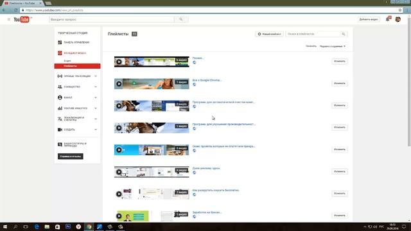411x231 pixels.
Task: Click play icon on Даем рекламу здесь thumbnail
Action: 119,172
